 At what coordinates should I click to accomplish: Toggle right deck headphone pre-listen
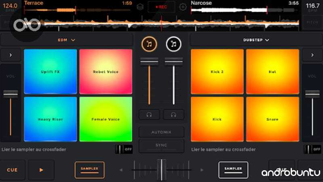click(x=174, y=115)
